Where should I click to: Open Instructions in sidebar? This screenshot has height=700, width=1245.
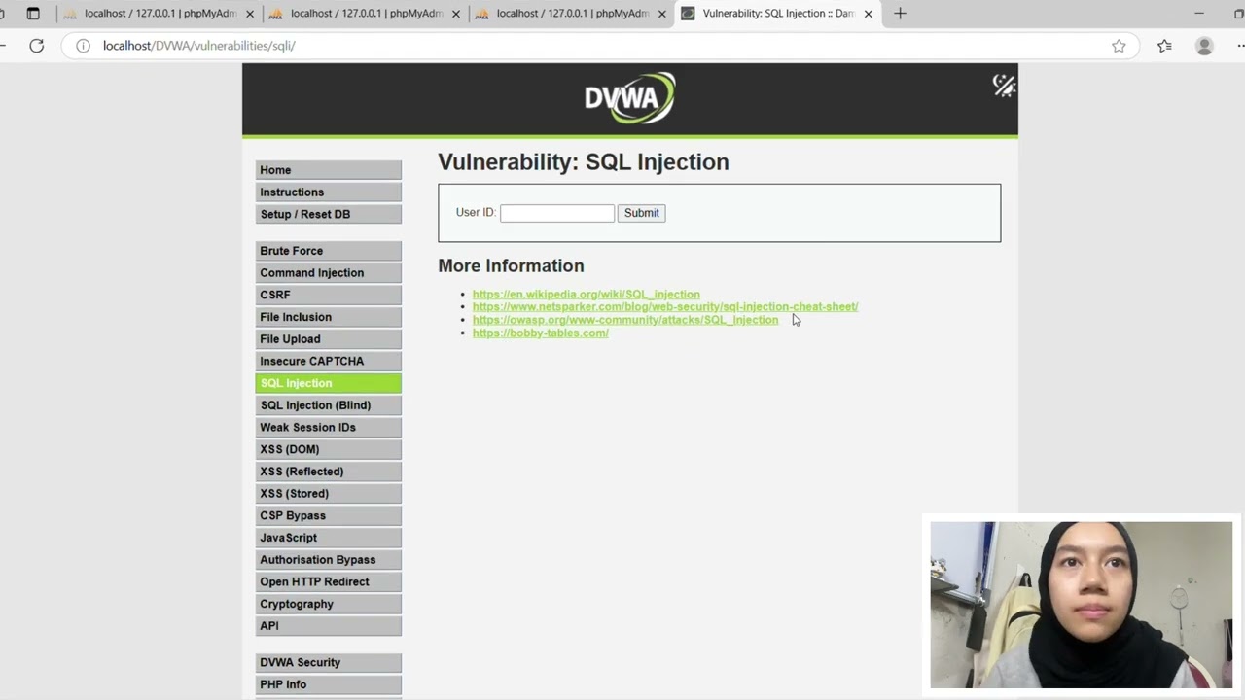click(329, 192)
